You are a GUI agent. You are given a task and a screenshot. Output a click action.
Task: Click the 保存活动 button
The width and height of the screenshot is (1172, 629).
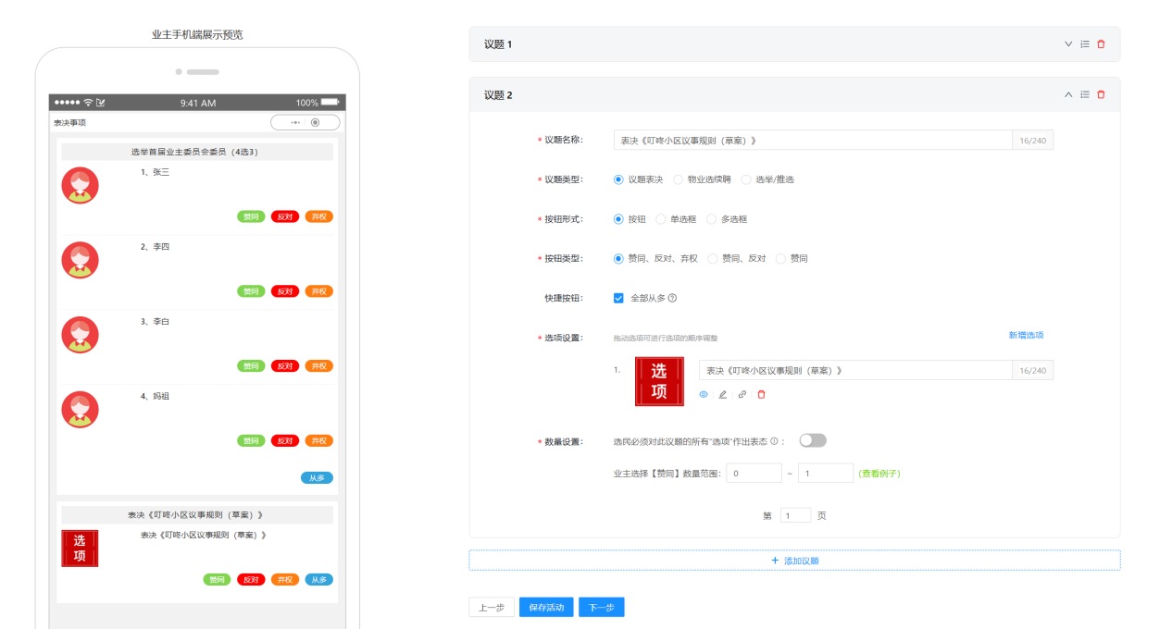click(546, 607)
